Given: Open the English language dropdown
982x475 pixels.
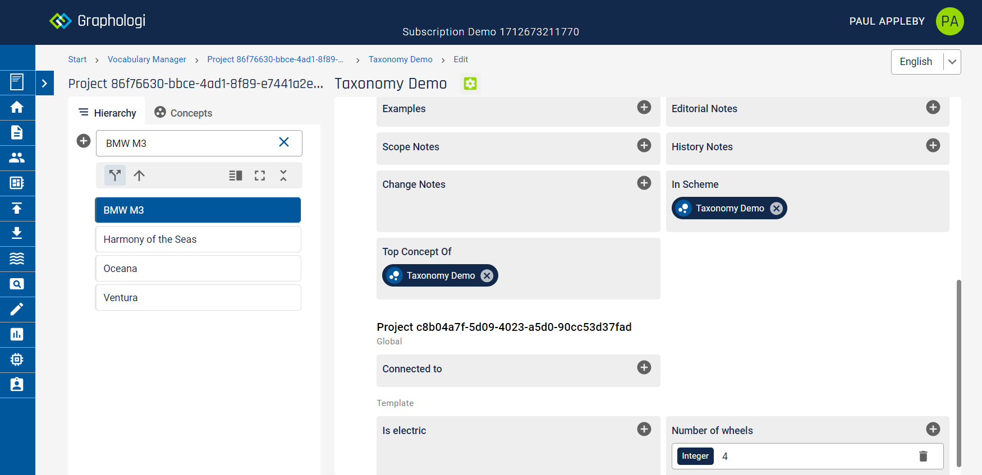Looking at the screenshot, I should [x=926, y=62].
